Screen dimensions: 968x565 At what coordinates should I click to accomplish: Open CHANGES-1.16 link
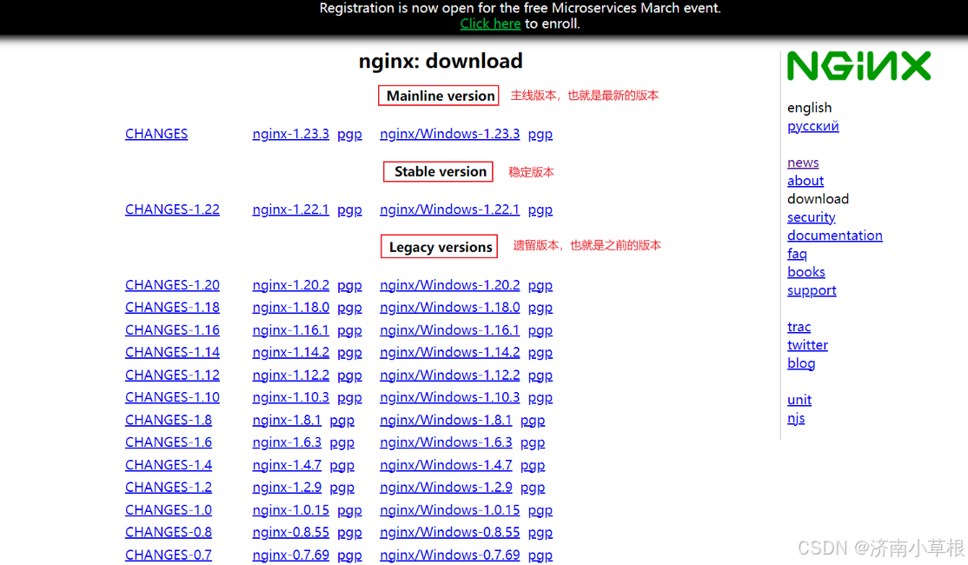pyautogui.click(x=172, y=330)
